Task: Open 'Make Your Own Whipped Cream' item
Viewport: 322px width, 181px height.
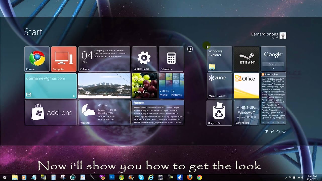Action: [x=273, y=96]
